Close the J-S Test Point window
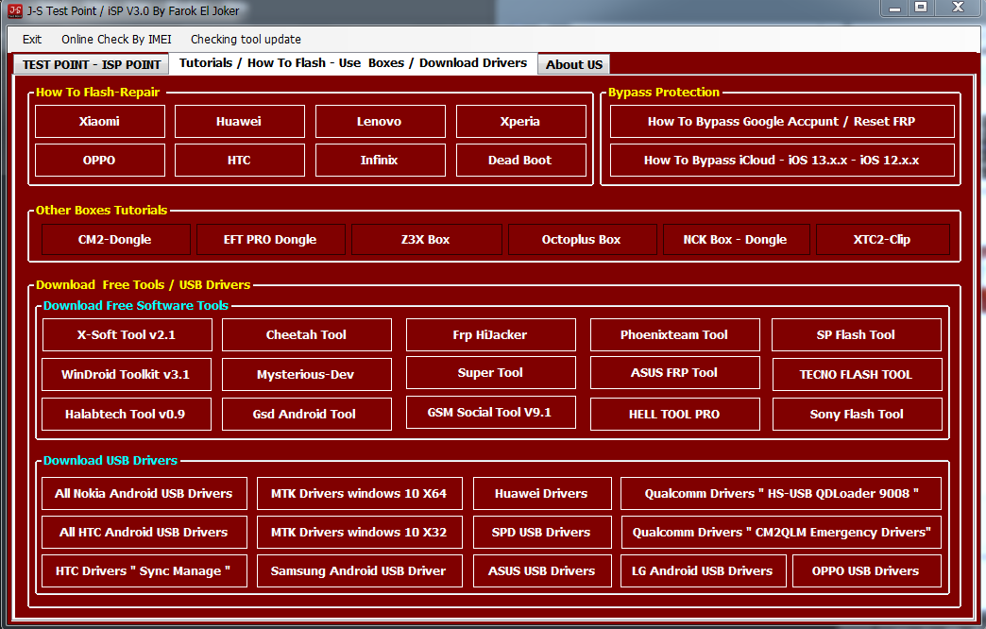Image resolution: width=986 pixels, height=629 pixels. pyautogui.click(x=958, y=8)
